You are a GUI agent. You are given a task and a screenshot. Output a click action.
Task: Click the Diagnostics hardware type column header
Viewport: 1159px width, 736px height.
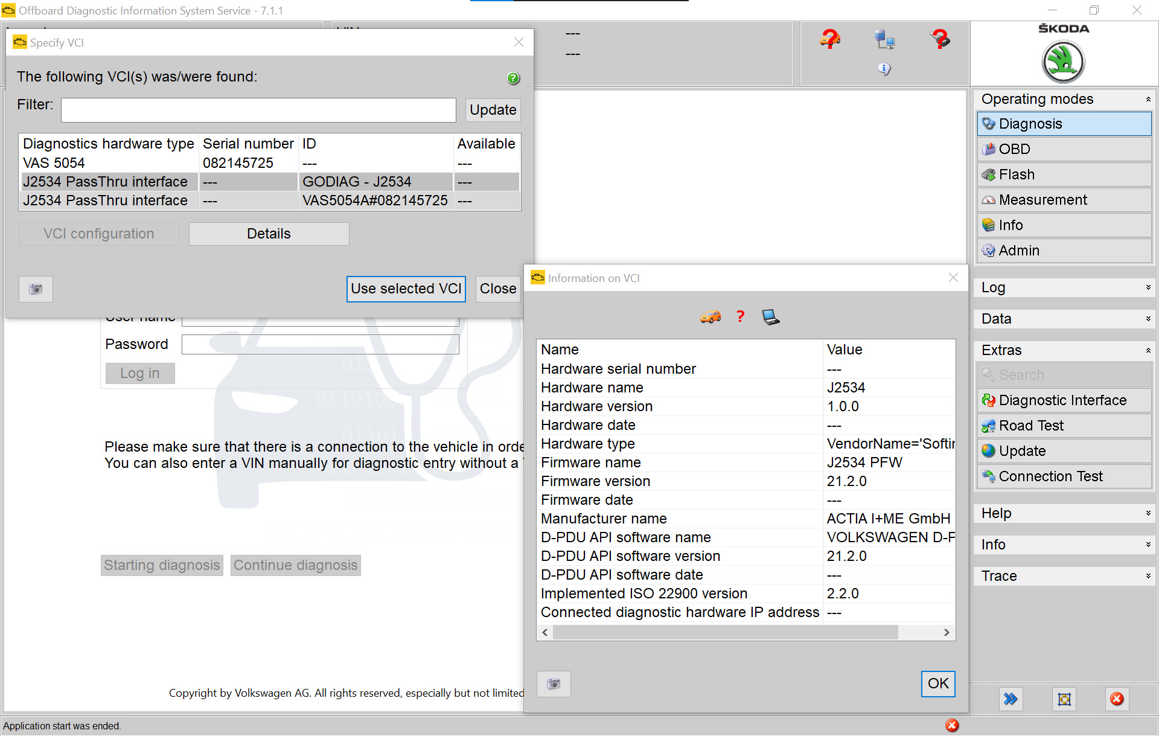(109, 144)
